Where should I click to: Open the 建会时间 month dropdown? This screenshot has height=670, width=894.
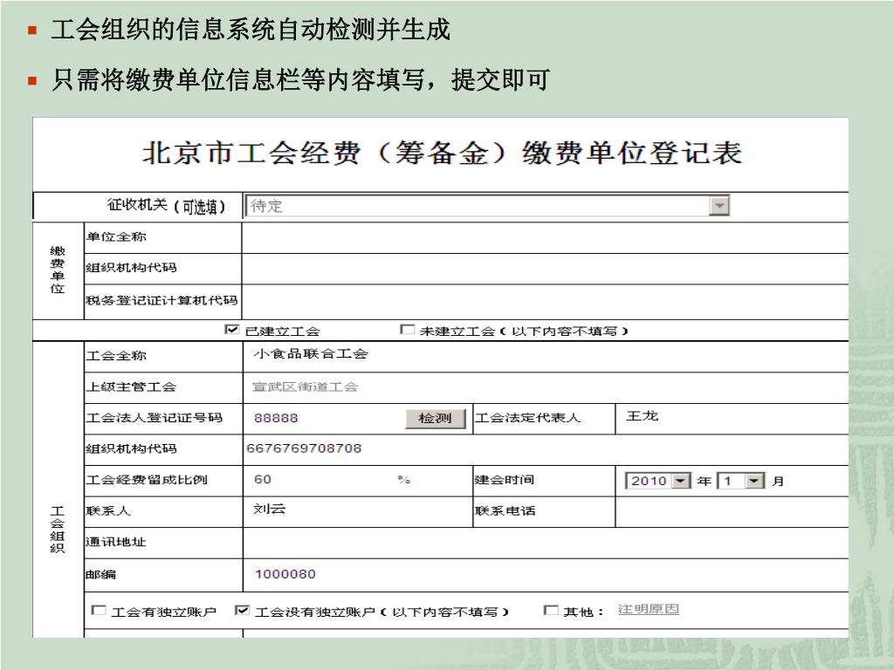pos(740,481)
